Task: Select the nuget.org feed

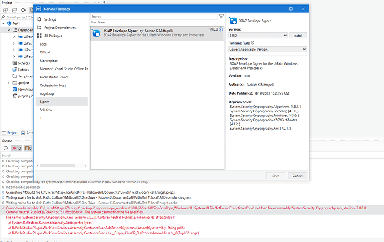Action: click(47, 93)
